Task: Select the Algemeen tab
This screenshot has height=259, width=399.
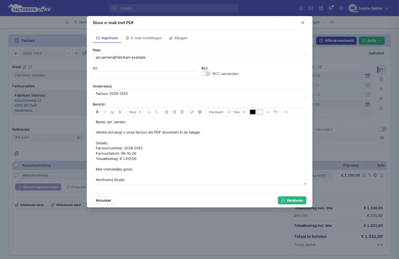Action: 107,38
